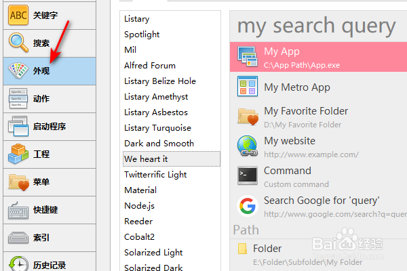Click the My Metro App tile icon
This screenshot has width=407, height=271.
(x=248, y=86)
